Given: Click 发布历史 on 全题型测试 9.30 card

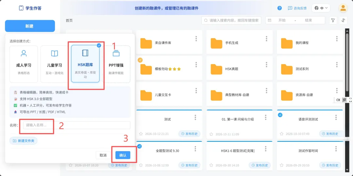Looking at the screenshot, I should coord(189,165).
